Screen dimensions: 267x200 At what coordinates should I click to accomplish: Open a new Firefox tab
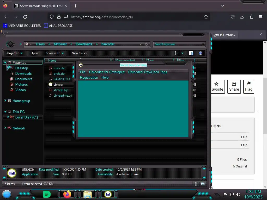[75, 6]
